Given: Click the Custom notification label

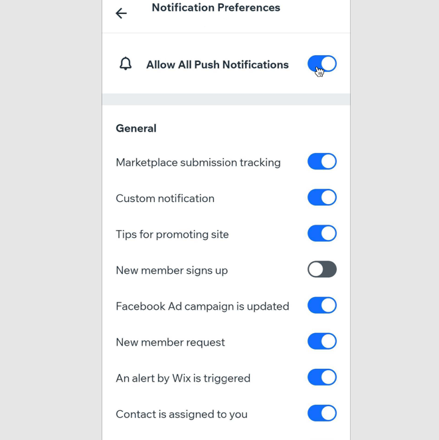Looking at the screenshot, I should click(165, 198).
